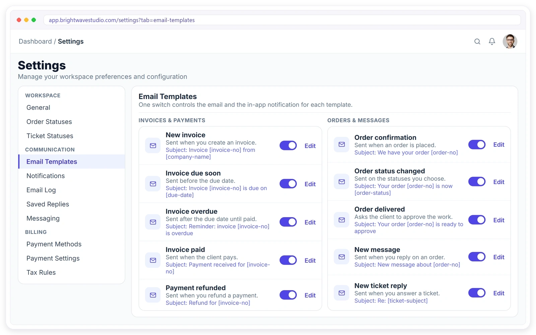Viewport: 536px width, 335px height.
Task: Click the envelope icon for Order confirmation
Action: pos(342,145)
